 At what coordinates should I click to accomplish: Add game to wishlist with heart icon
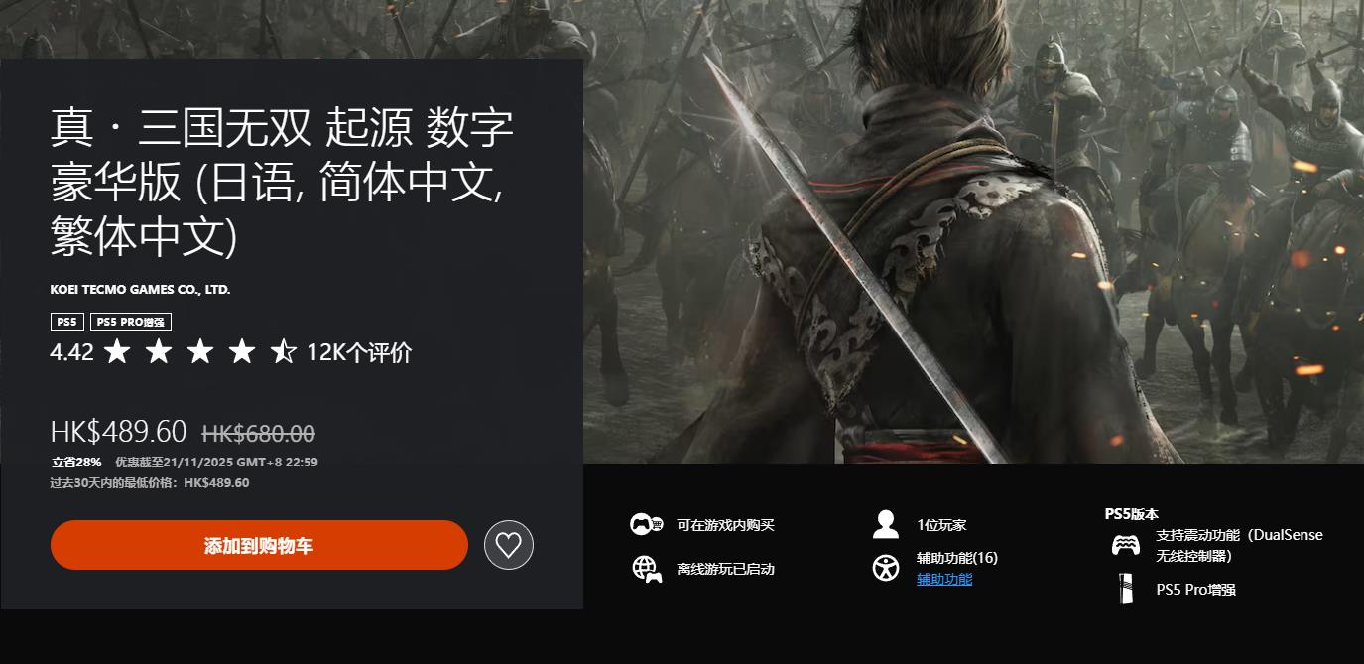coord(509,545)
